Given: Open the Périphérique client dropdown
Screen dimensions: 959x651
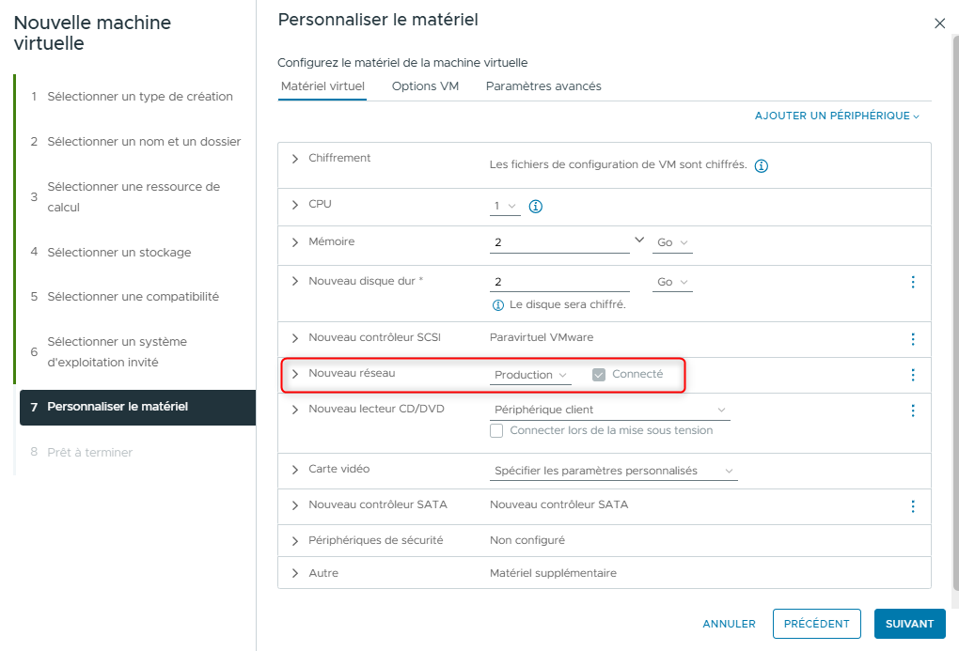Looking at the screenshot, I should click(x=610, y=411).
